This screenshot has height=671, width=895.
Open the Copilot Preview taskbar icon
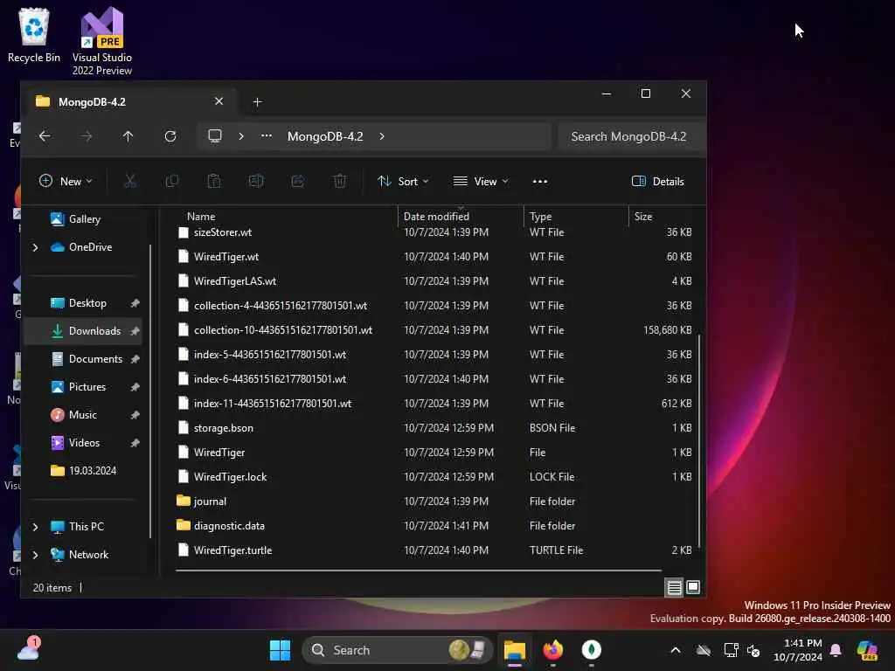click(866, 650)
